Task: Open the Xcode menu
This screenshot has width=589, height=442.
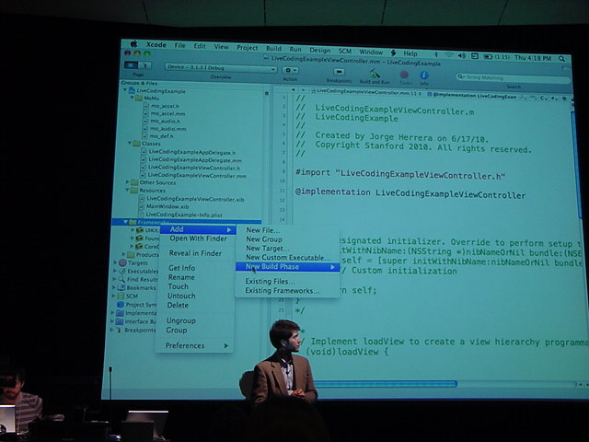Action: pos(156,45)
